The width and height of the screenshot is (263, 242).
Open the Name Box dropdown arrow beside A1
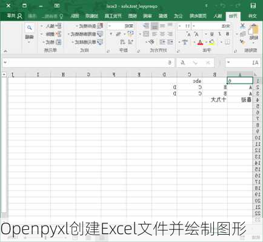point(228,62)
